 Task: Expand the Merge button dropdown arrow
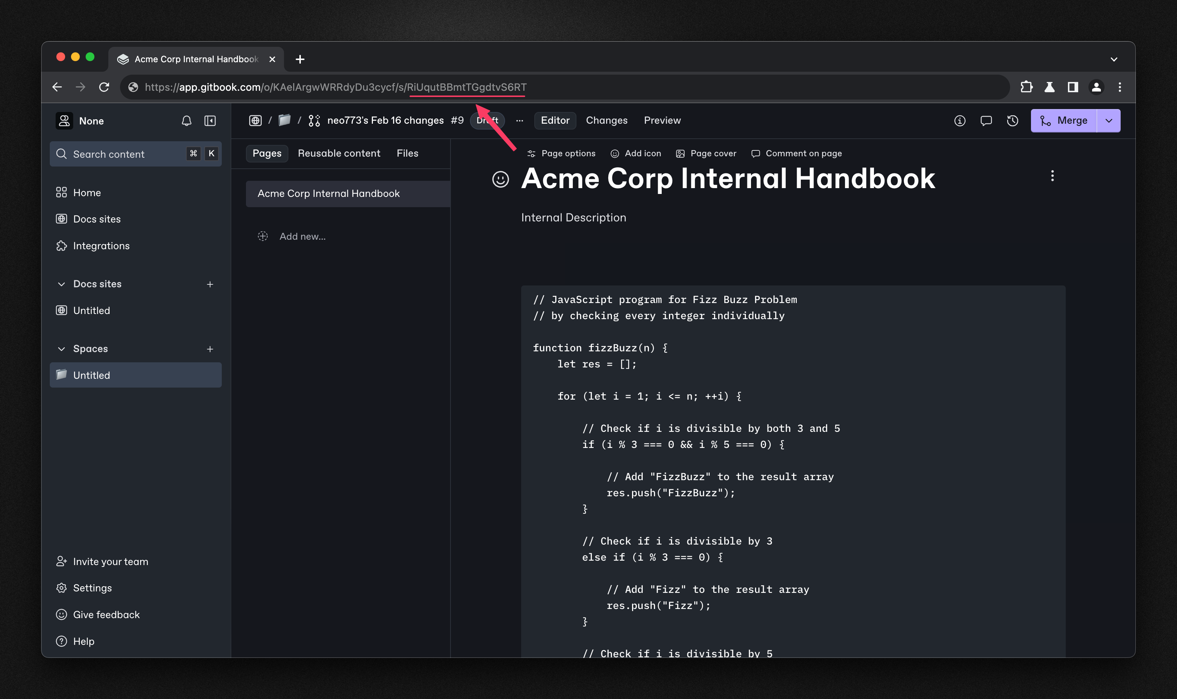1108,120
